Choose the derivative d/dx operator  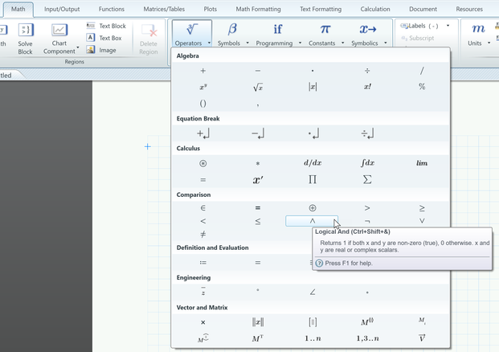click(x=313, y=163)
